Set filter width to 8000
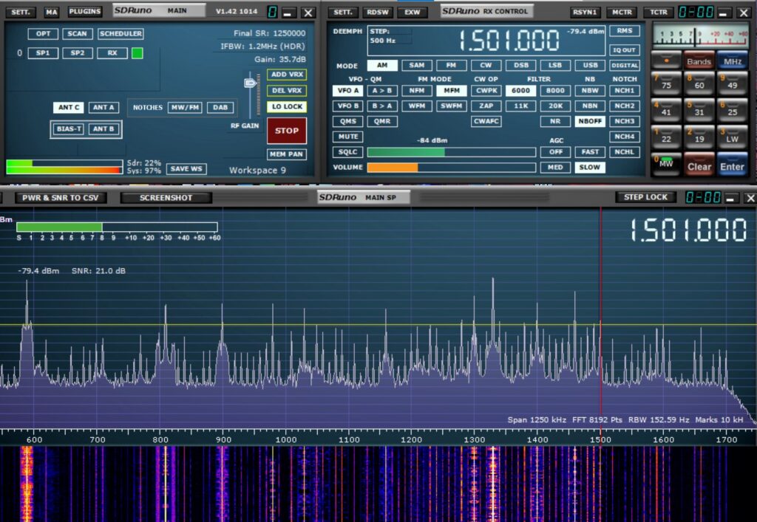The height and width of the screenshot is (522, 757). [555, 90]
